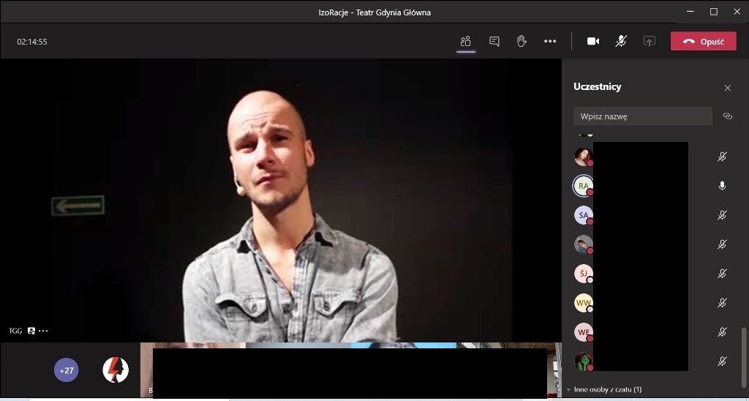This screenshot has height=401, width=749.
Task: Select the WW participant avatar
Action: pyautogui.click(x=583, y=302)
